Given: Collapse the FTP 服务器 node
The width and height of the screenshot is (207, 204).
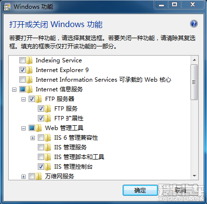Looking at the screenshot, I should 23,99.
